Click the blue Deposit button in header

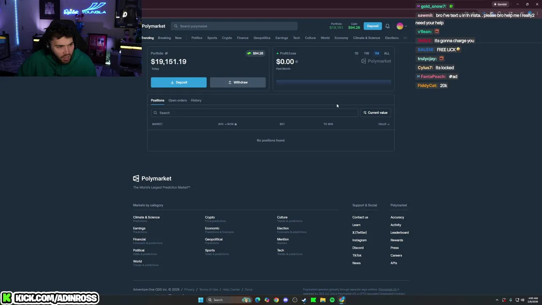point(373,26)
